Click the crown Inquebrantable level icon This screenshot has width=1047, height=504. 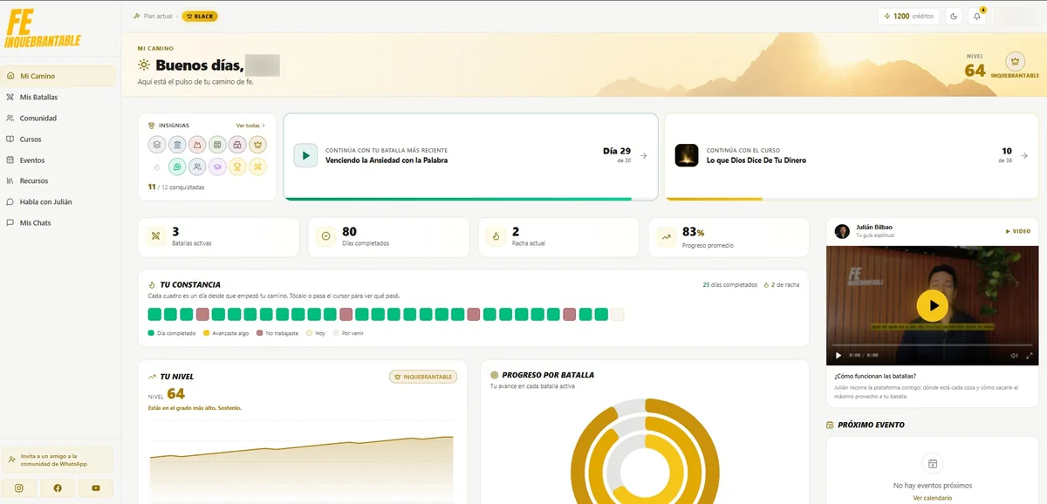1015,62
